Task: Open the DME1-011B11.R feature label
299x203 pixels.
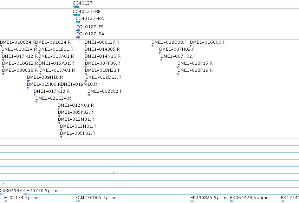Action: coord(56,49)
